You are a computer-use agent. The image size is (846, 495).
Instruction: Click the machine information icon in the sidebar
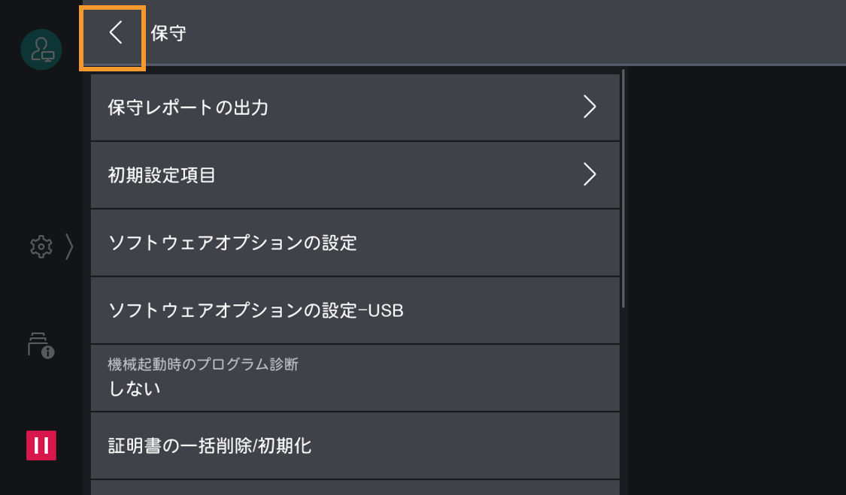coord(41,345)
